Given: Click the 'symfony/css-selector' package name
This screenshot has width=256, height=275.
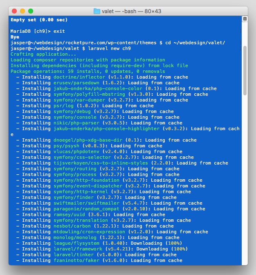Looking at the screenshot, I should [82, 157].
